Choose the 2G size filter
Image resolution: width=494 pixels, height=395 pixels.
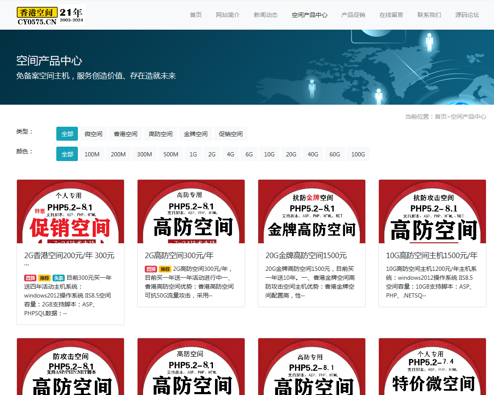[x=212, y=154]
